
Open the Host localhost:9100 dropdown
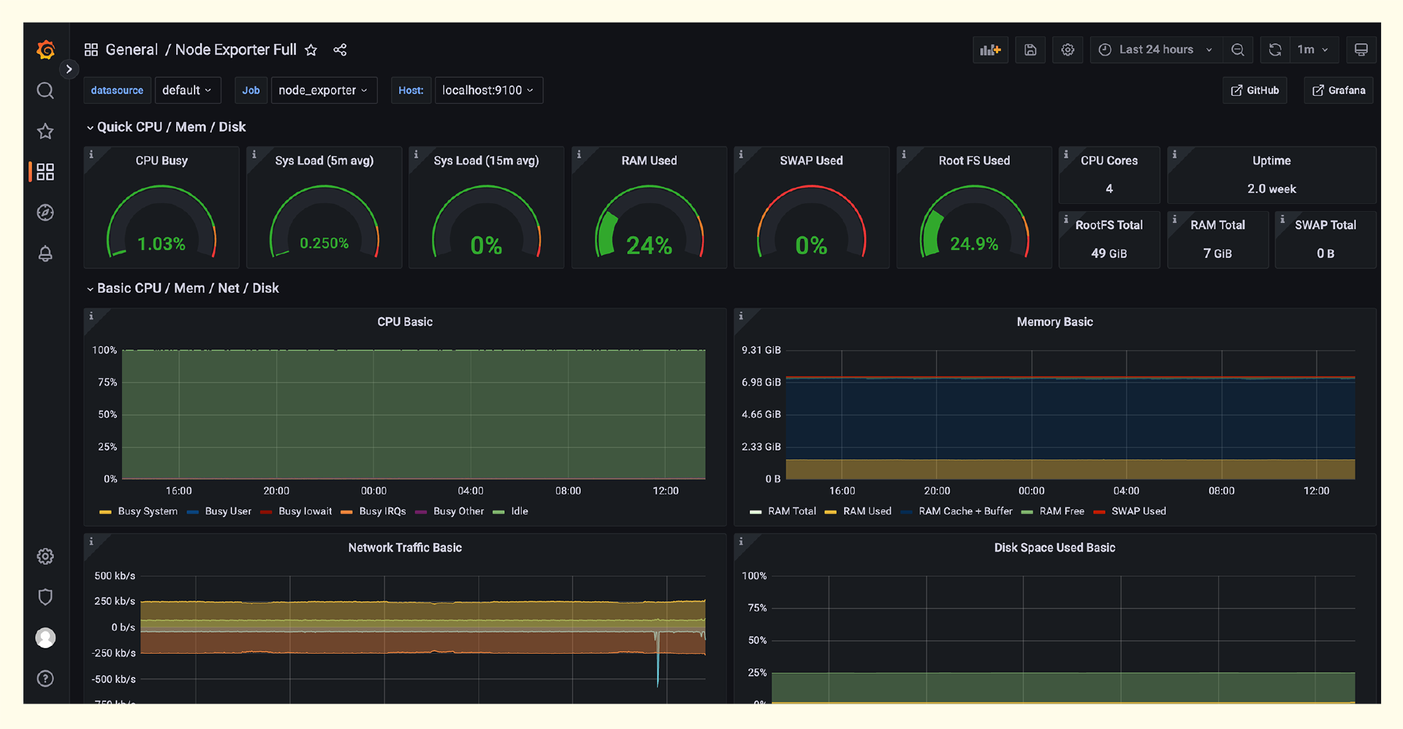[488, 91]
